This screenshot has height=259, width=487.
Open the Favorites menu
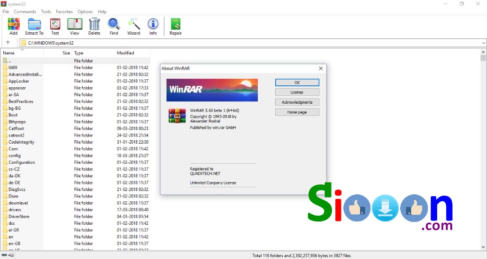point(64,11)
